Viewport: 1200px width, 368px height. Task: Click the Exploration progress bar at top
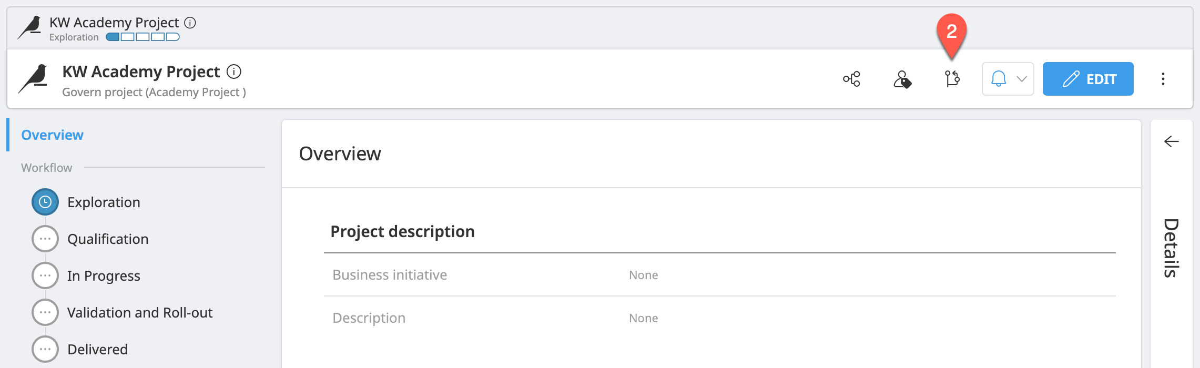pos(141,37)
